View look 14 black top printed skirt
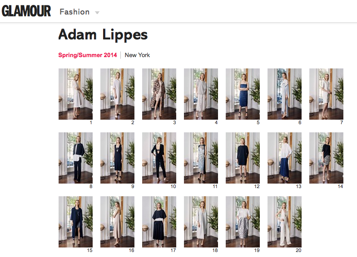Image resolution: width=357 pixels, height=257 pixels. click(x=326, y=158)
